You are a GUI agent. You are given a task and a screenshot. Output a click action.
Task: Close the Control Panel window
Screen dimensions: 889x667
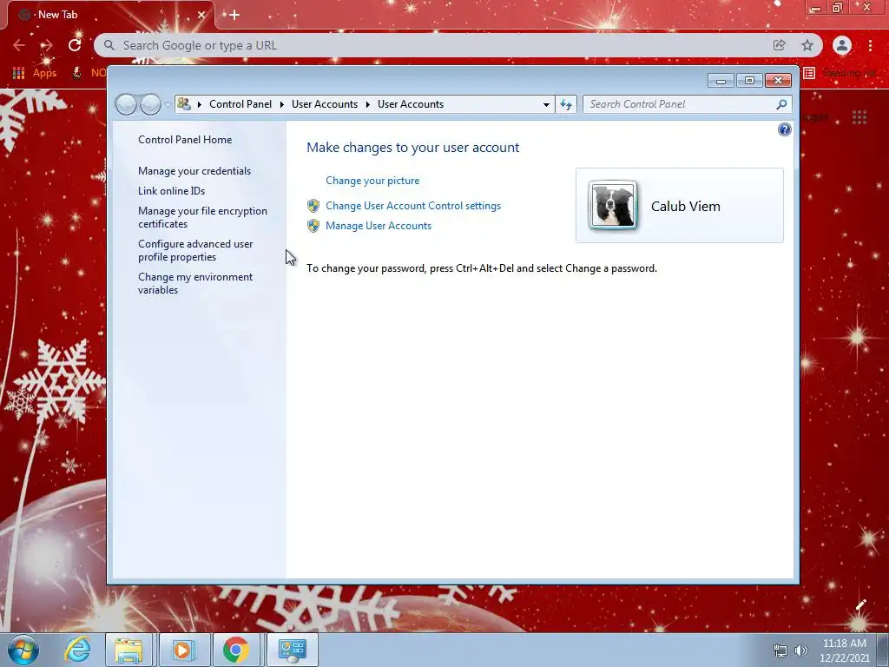point(778,81)
